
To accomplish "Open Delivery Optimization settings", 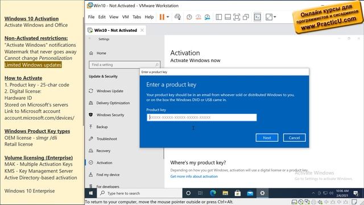I will tap(113, 103).
